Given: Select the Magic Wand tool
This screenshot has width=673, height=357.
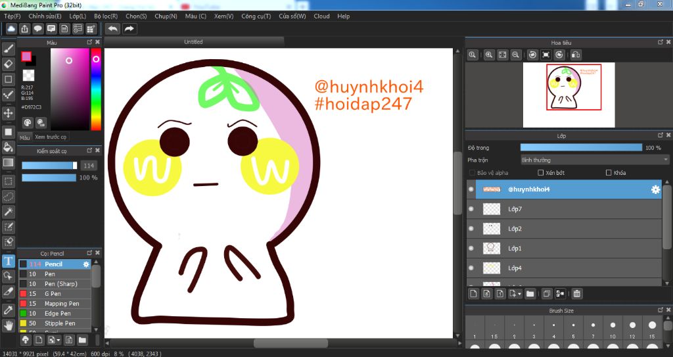Looking at the screenshot, I should [8, 212].
